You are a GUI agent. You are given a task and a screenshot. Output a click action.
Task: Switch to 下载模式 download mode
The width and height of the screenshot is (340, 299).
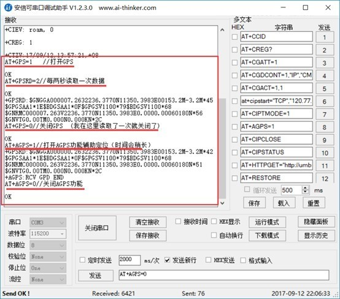coord(267,235)
